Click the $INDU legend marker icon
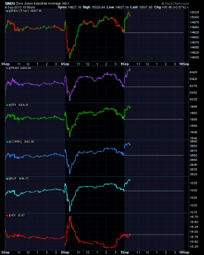This screenshot has width=204, height=255. click(7, 11)
